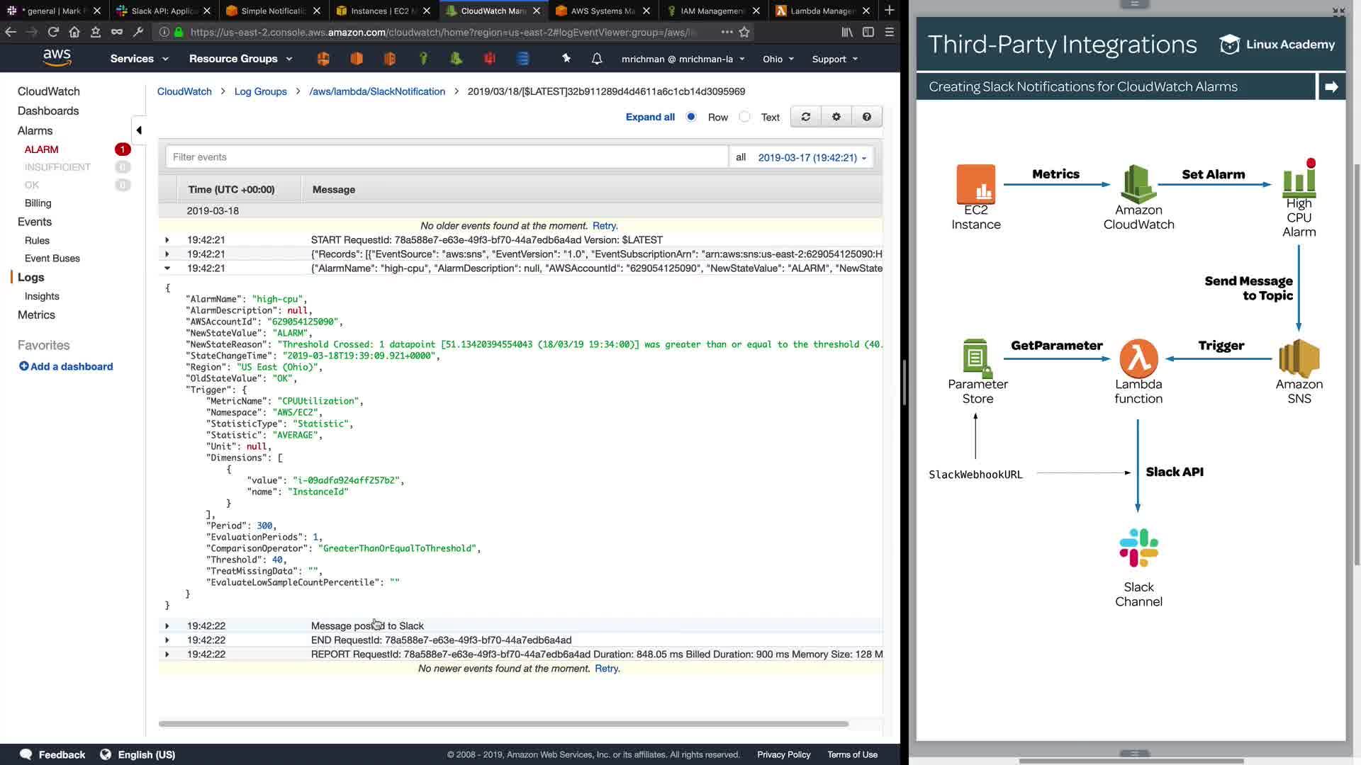Select the Text view radio button

744,117
